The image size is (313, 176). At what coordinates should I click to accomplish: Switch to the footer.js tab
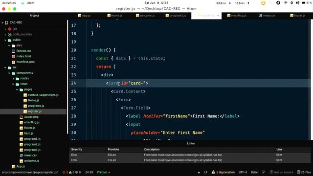pyautogui.click(x=298, y=16)
